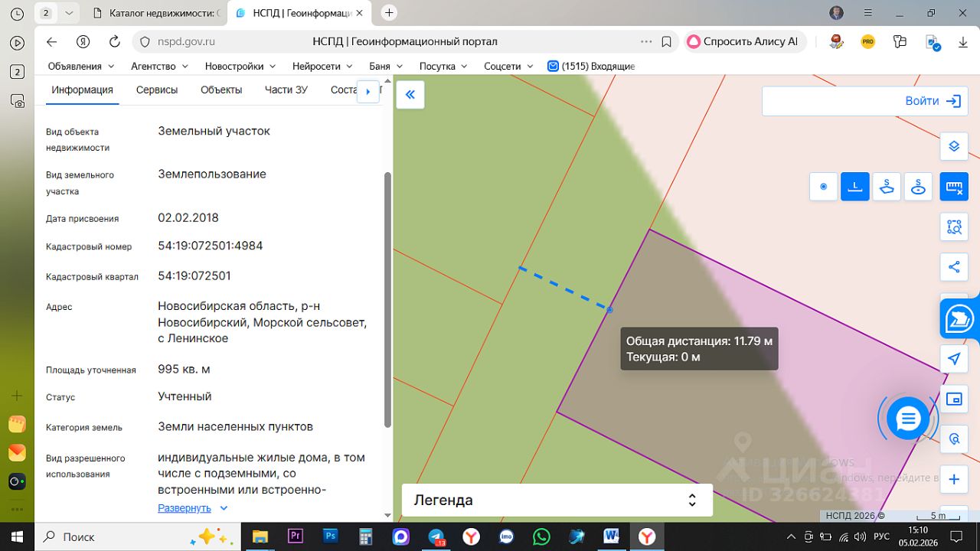Open the map layers panel

pyautogui.click(x=954, y=146)
